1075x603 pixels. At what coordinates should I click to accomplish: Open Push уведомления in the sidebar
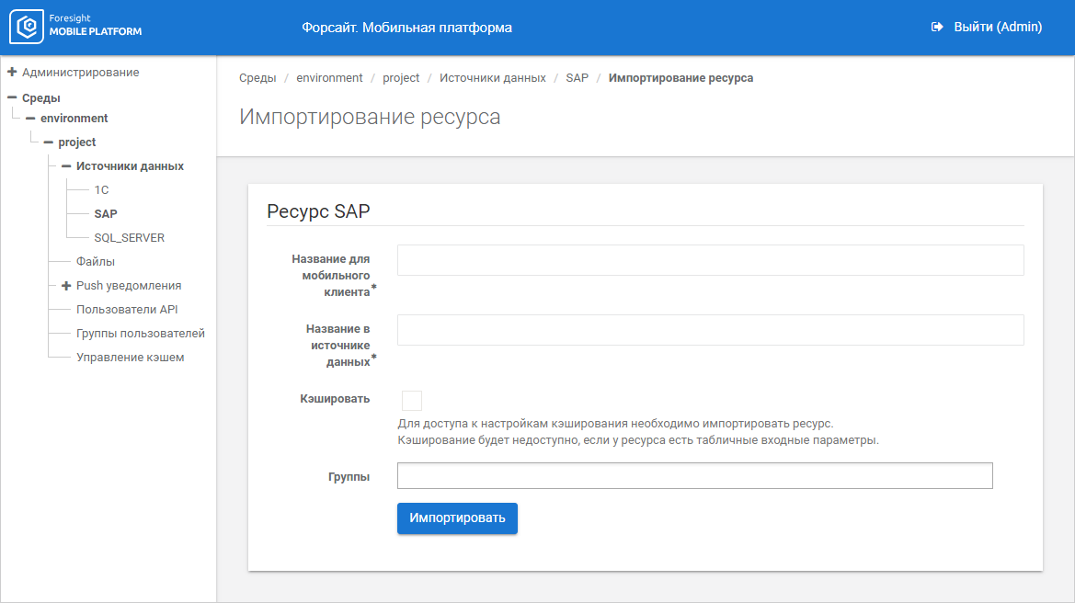pyautogui.click(x=129, y=286)
